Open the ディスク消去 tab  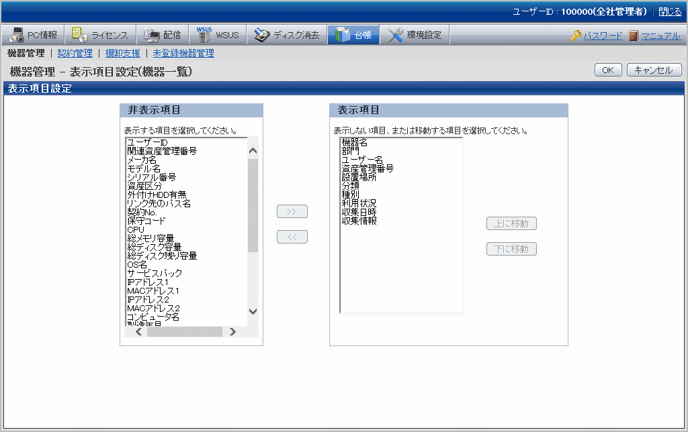(x=287, y=35)
